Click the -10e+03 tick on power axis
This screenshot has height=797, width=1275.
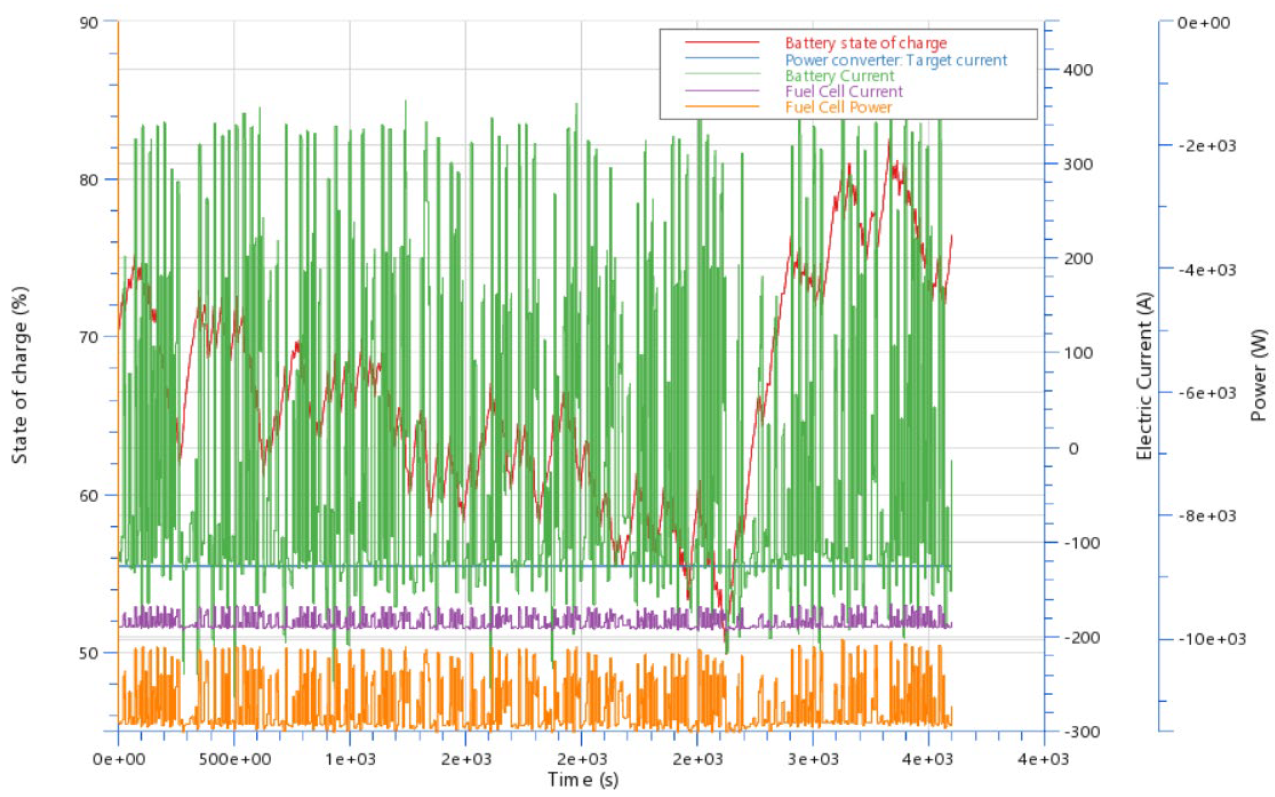click(x=1212, y=639)
